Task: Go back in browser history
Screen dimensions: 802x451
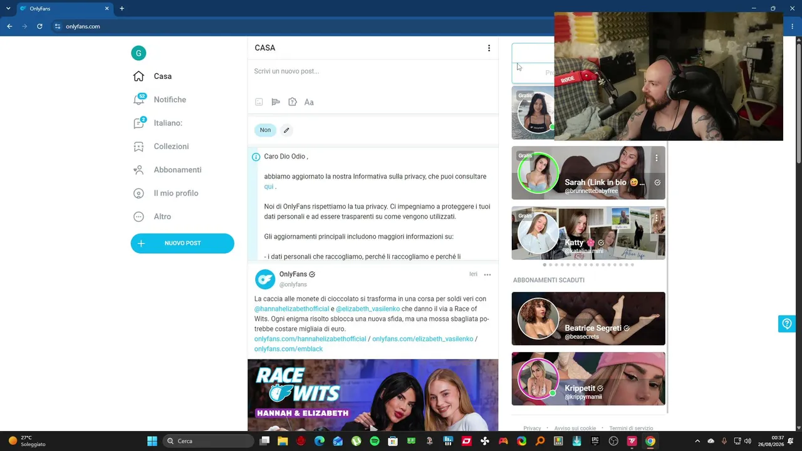Action: (x=9, y=26)
